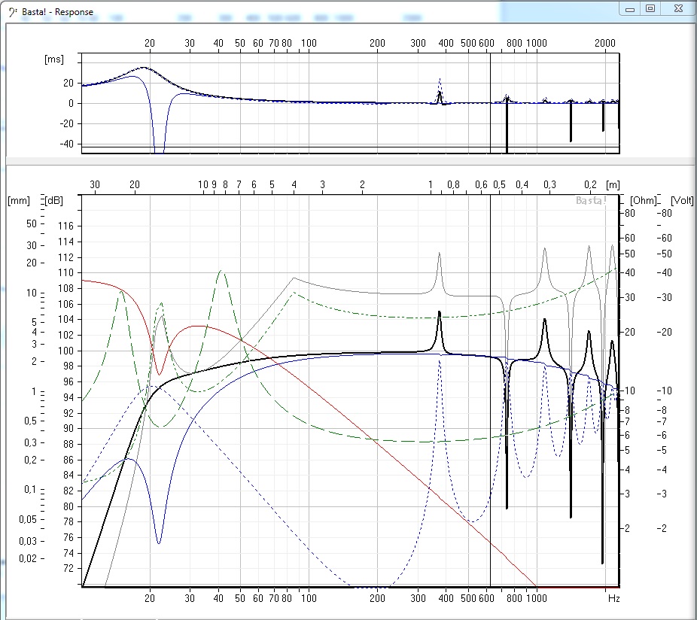
Task: Click the [Ohm] axis unit label
Action: click(644, 200)
